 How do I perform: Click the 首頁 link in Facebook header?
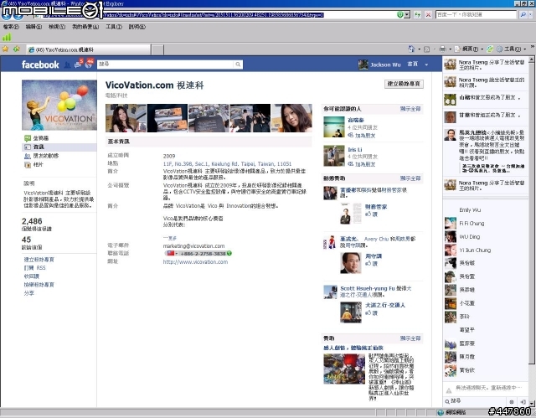(412, 65)
